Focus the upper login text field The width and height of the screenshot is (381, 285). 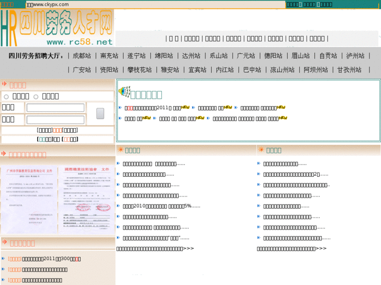(56, 107)
